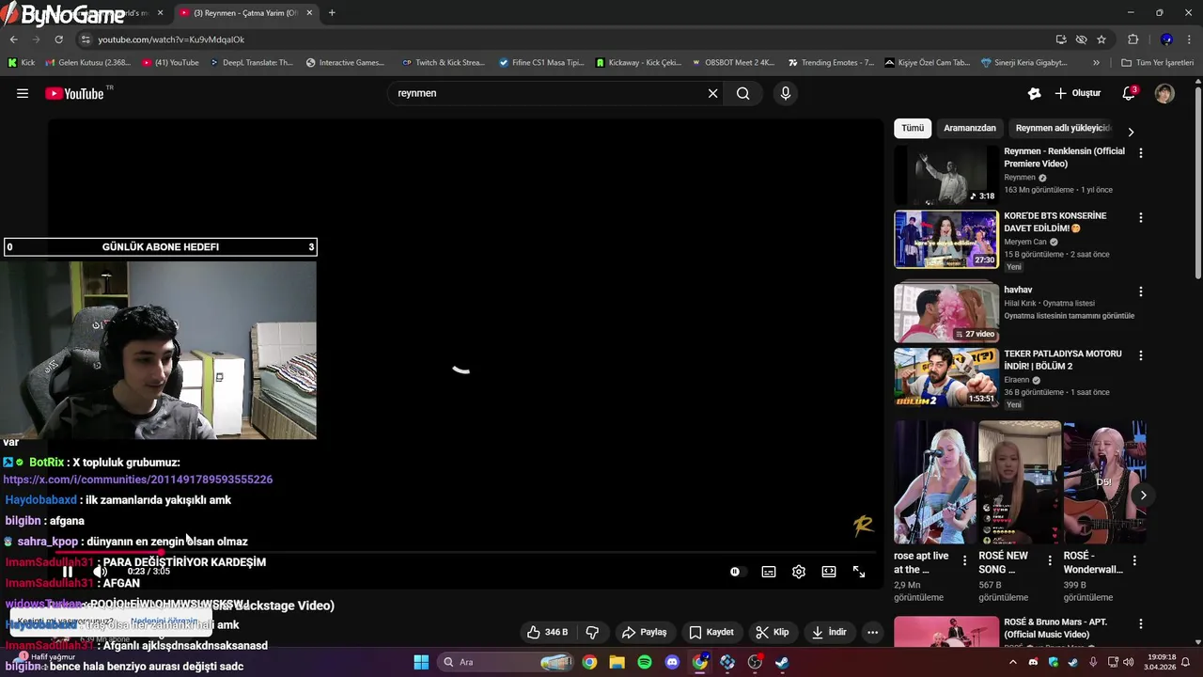Viewport: 1203px width, 677px height.
Task: Show more filter chips with arrow
Action: tap(1131, 133)
